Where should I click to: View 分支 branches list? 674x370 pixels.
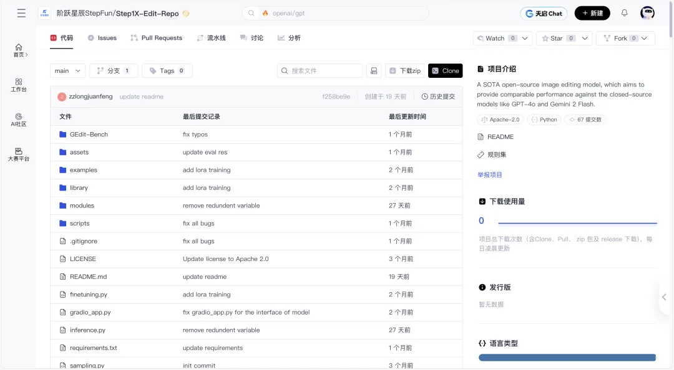pyautogui.click(x=114, y=71)
